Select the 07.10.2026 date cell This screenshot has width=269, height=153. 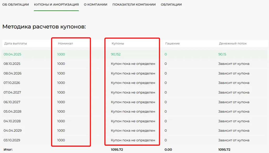[12, 83]
